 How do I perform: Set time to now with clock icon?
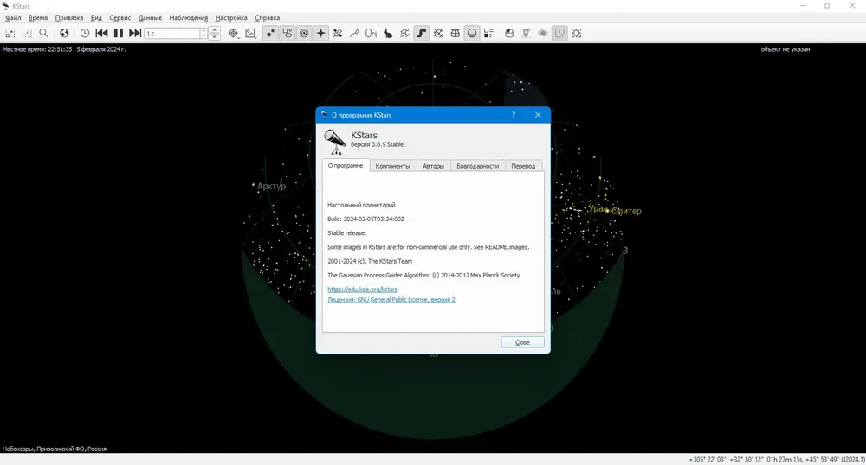click(85, 33)
